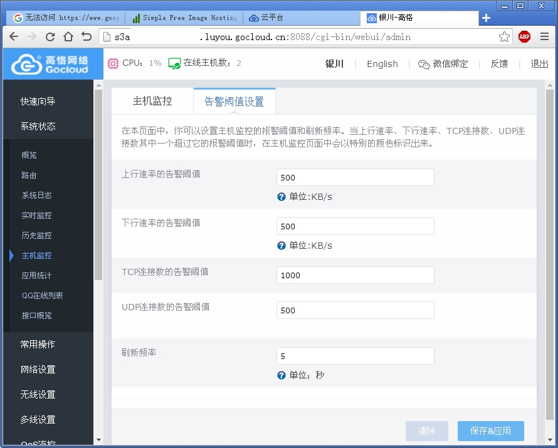Focus the 上行速率 threshold input field
558x448 pixels.
[x=355, y=177]
